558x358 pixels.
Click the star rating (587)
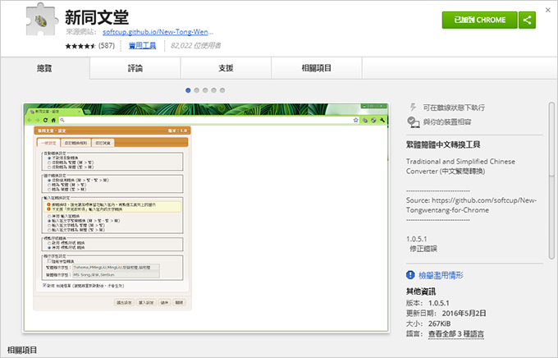click(90, 46)
